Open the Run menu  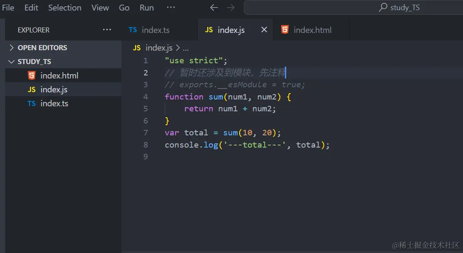pos(146,8)
